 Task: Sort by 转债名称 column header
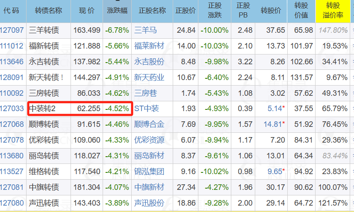click(x=48, y=11)
